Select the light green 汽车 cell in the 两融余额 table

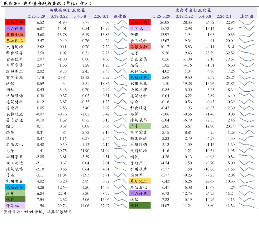15,193
